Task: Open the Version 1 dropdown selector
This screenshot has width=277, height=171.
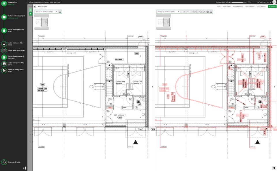Action: (x=46, y=12)
